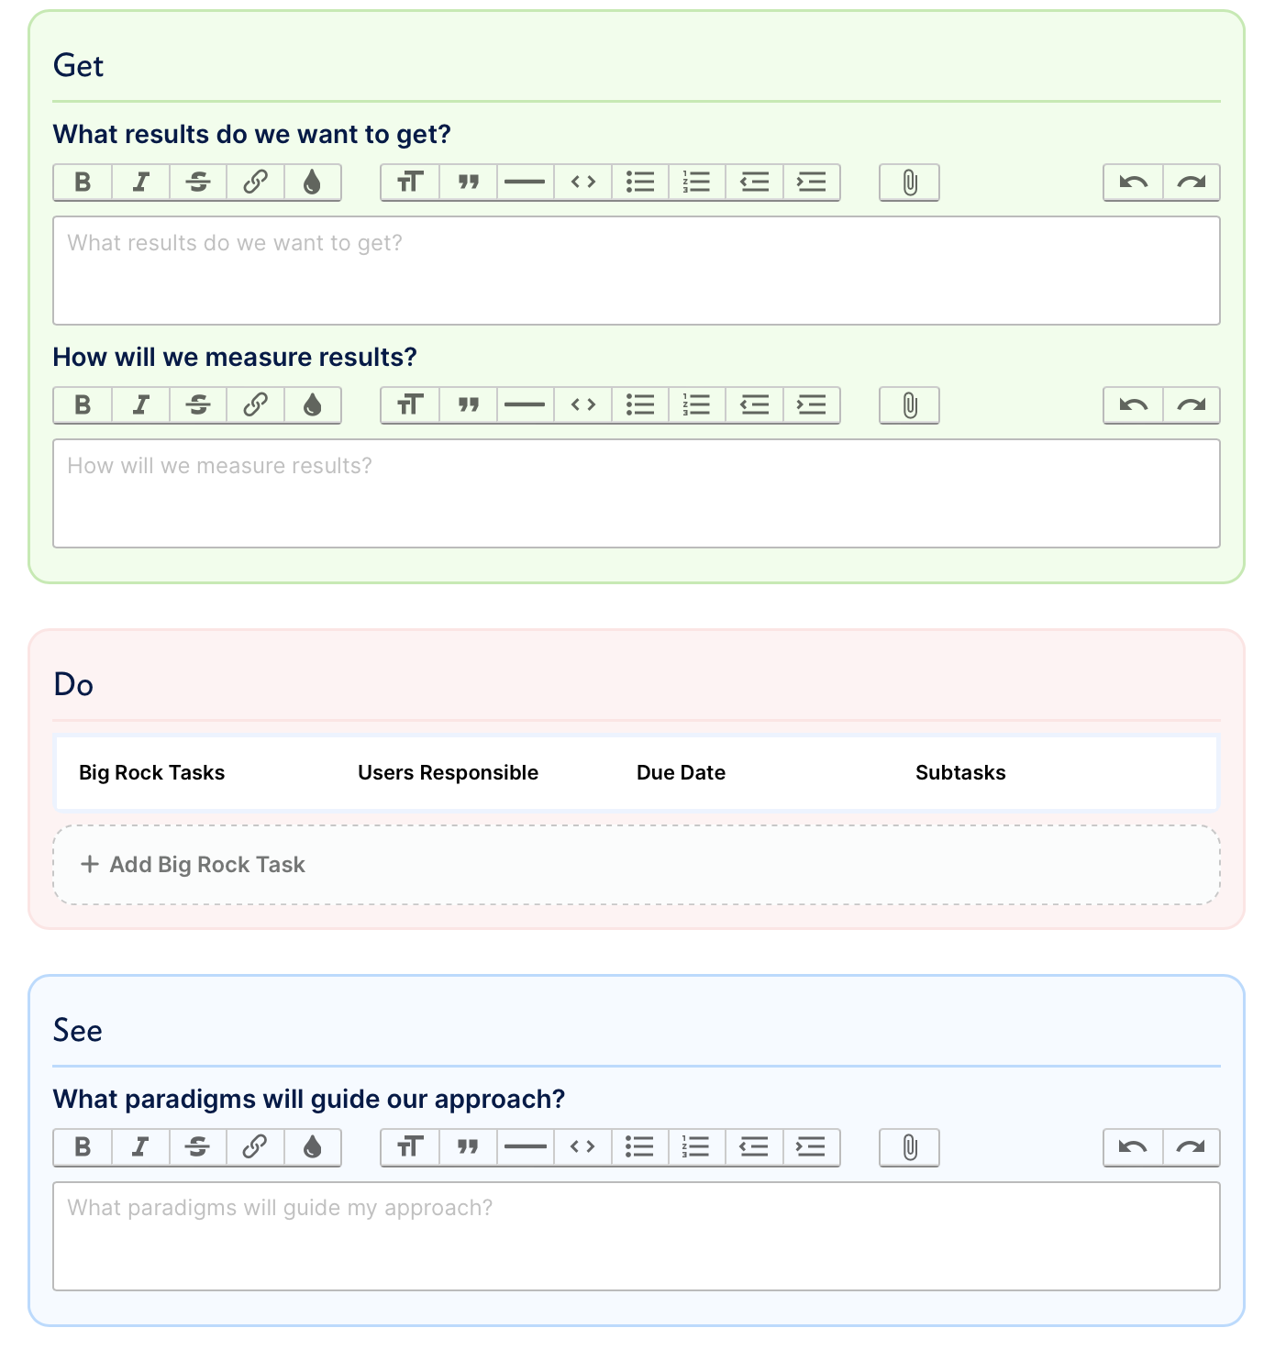Apply strikethrough in 'What paradigms' editor toolbar

click(x=197, y=1147)
